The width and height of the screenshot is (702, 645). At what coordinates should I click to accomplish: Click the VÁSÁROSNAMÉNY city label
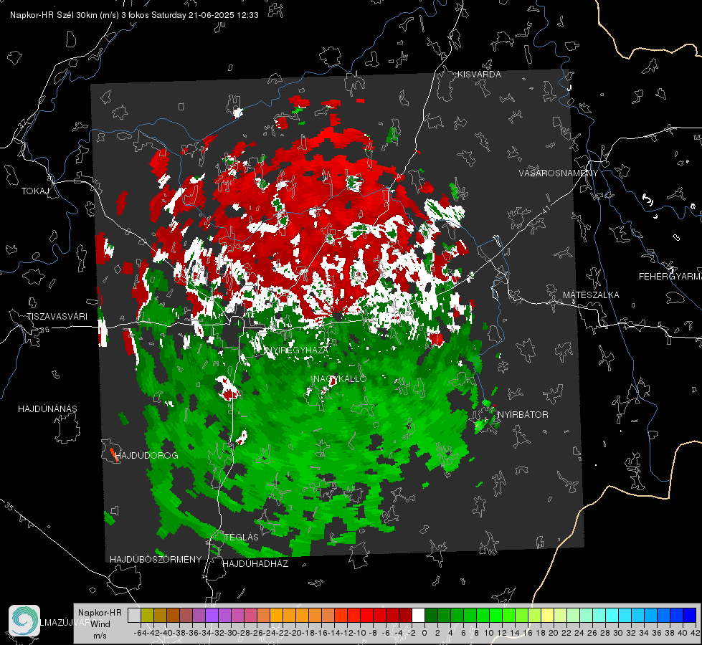[559, 173]
